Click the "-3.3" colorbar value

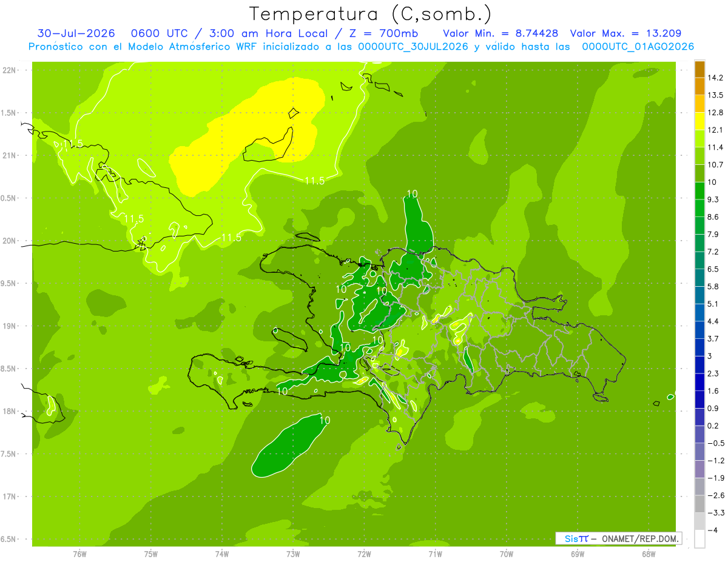coord(715,513)
